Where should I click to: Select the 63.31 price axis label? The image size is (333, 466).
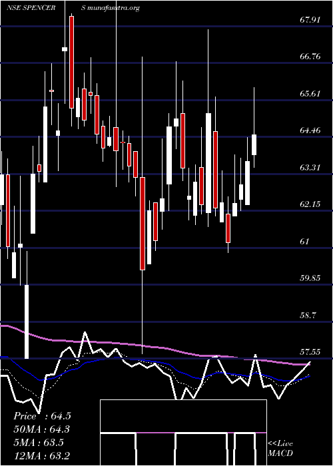click(310, 168)
